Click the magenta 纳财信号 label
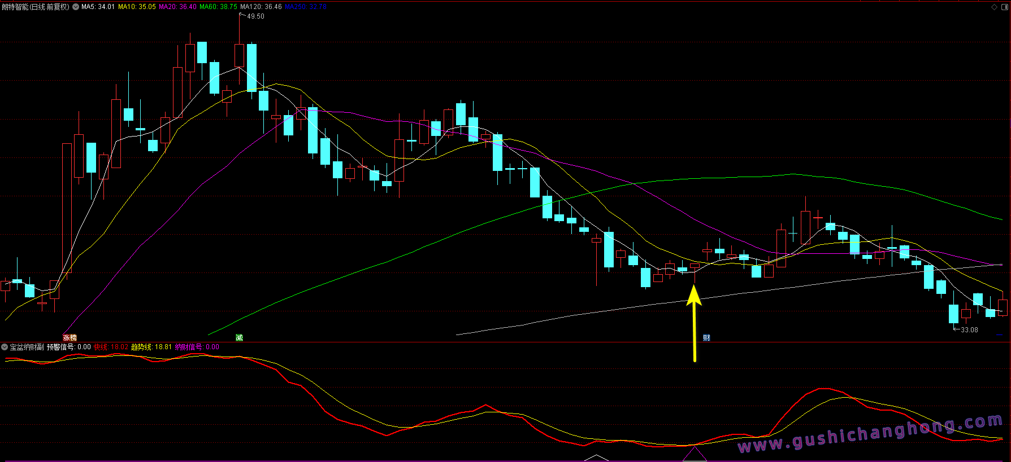This screenshot has width=1011, height=462. (197, 347)
